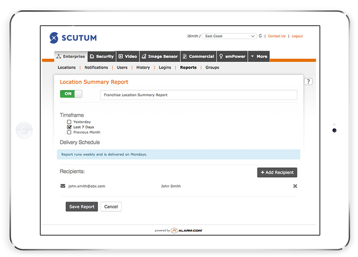
Task: Click the Save Report button
Action: tap(82, 207)
